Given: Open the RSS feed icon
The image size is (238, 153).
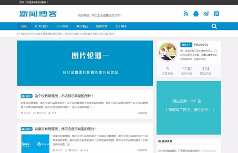Looking at the screenshot, I should pyautogui.click(x=186, y=13).
